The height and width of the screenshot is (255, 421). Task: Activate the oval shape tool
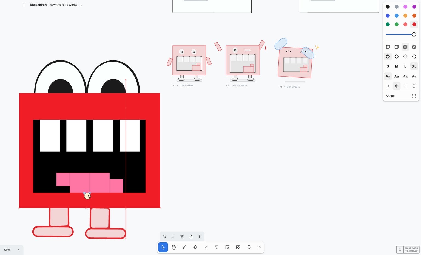[249, 247]
